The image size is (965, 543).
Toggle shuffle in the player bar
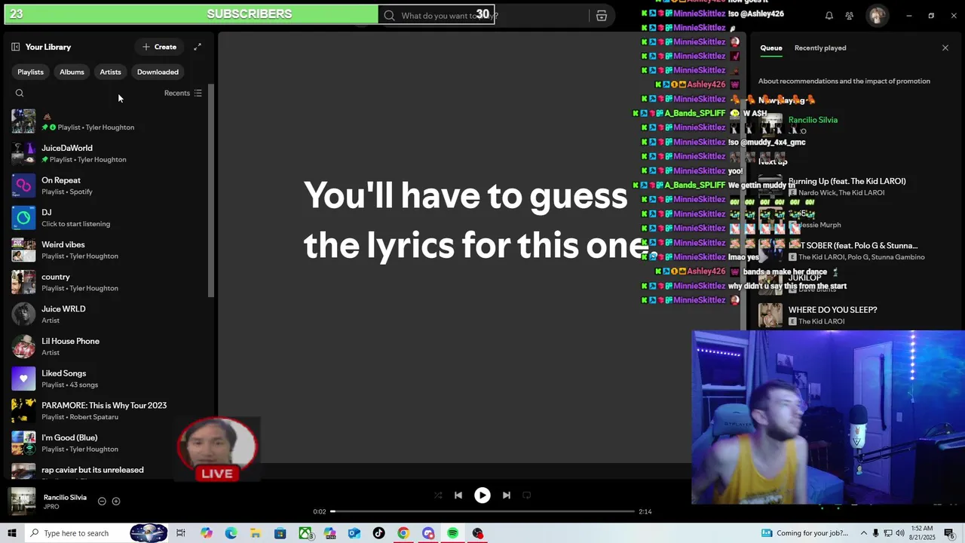point(438,495)
